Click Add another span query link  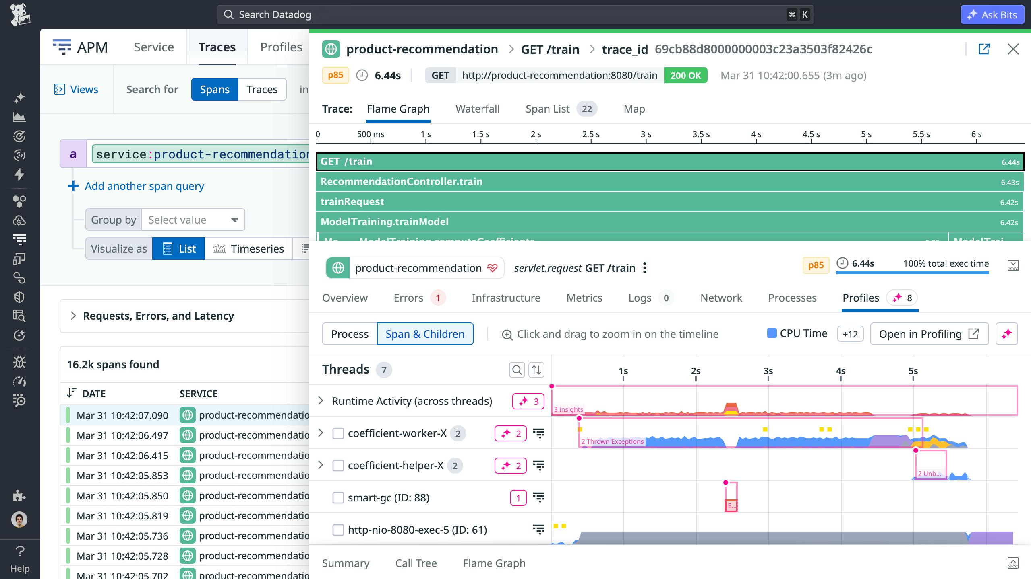point(144,186)
